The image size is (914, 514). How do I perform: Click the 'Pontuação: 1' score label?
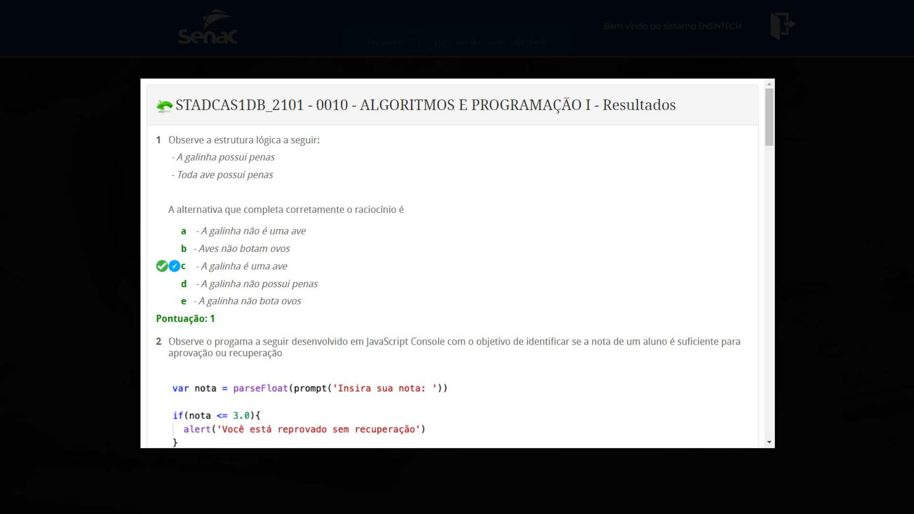(x=185, y=318)
